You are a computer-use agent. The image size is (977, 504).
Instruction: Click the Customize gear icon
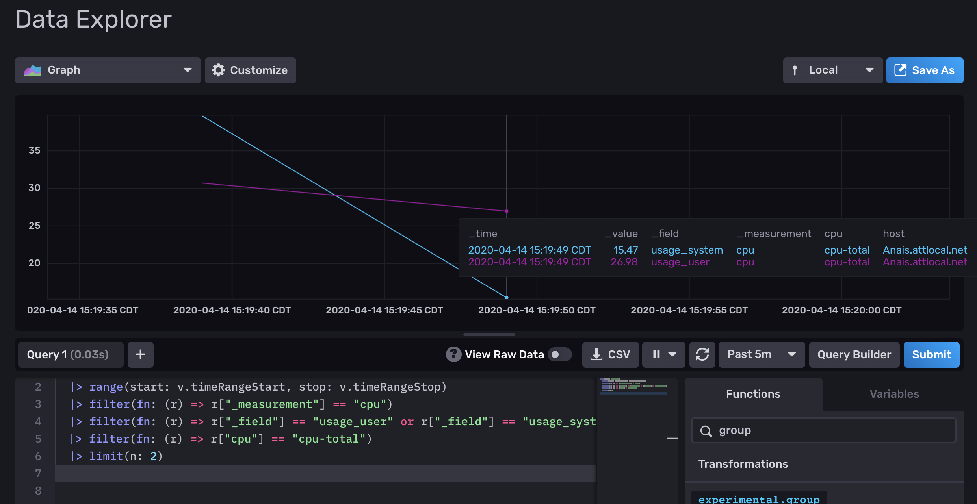click(x=218, y=70)
